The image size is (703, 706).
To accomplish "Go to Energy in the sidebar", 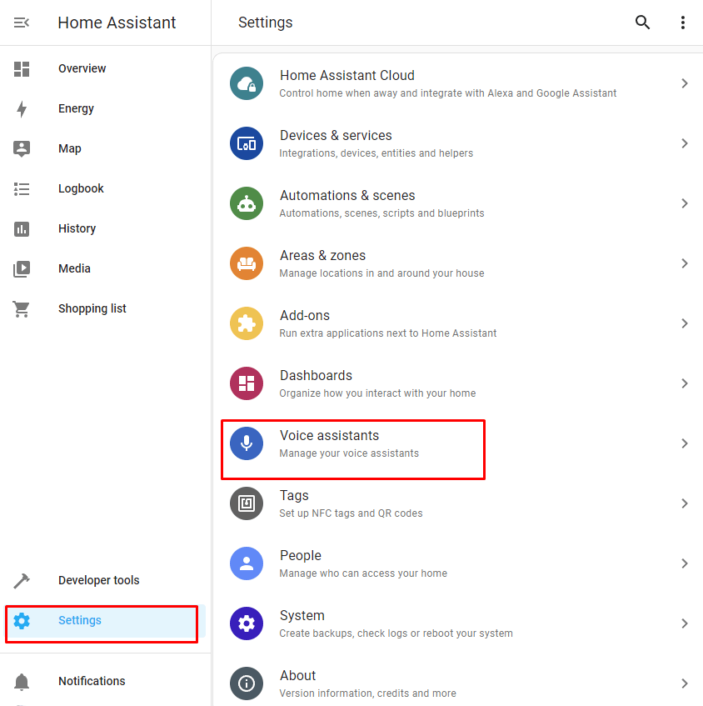I will (76, 109).
